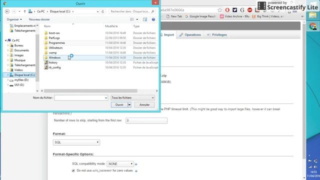The width and height of the screenshot is (320, 180).
Task: Refresh the Disque local (C:) folder listing
Action: point(103,11)
